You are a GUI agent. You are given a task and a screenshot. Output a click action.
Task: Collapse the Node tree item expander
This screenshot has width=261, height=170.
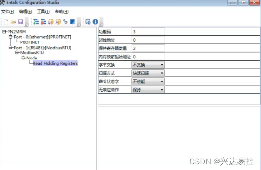pos(23,58)
